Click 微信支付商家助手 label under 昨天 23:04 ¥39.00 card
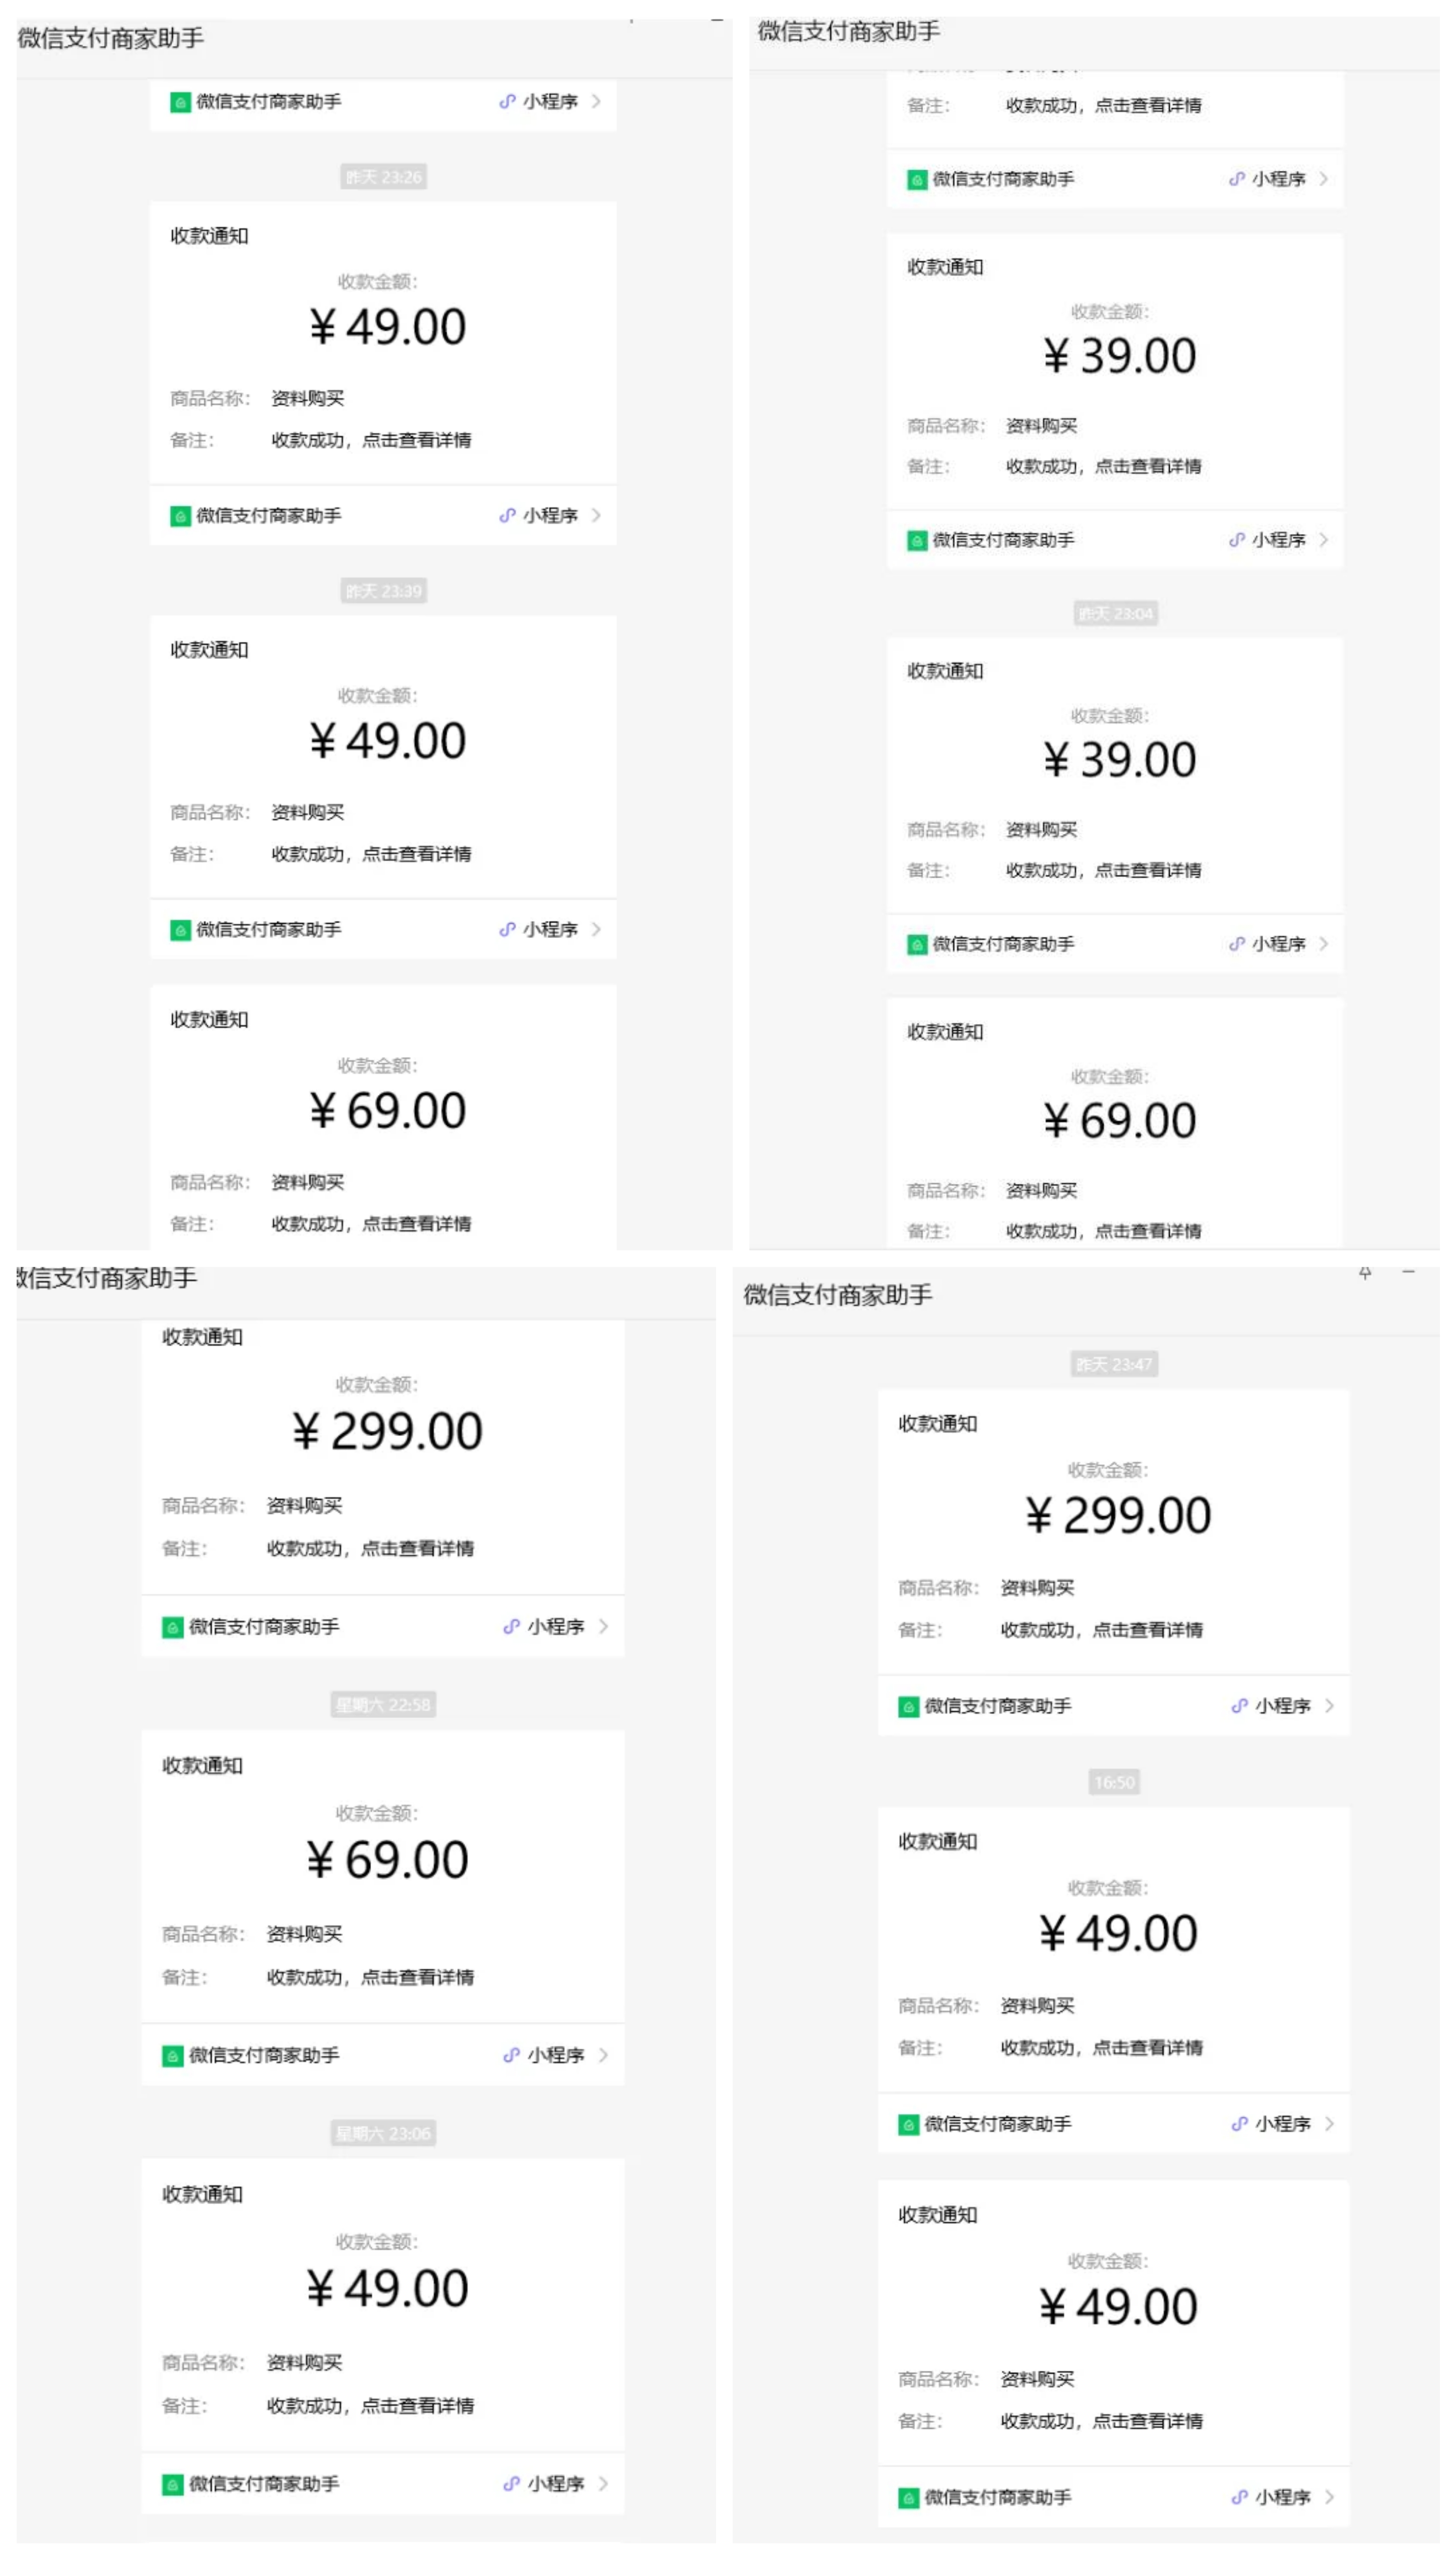Screen dimensions: 1456x2560 1003,944
